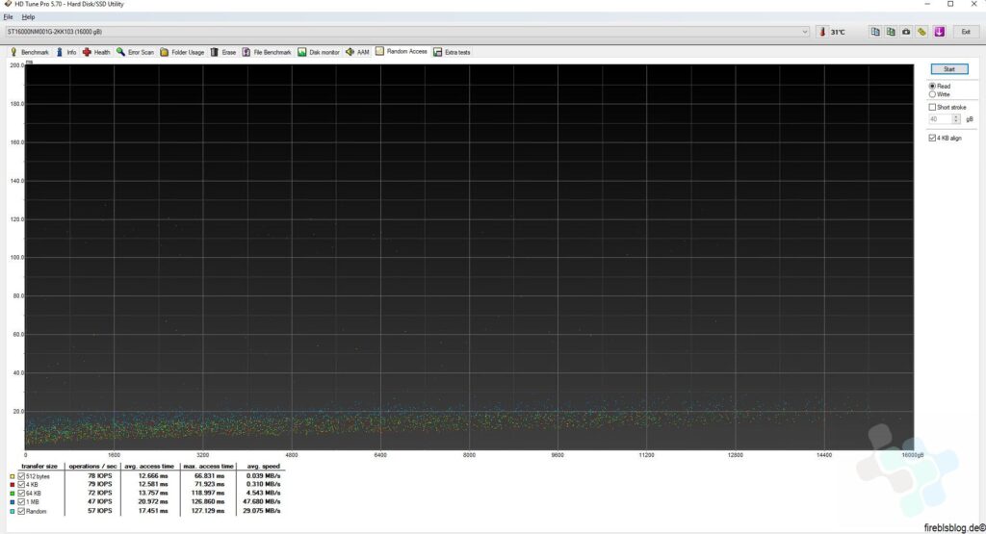The image size is (986, 534).
Task: Click the copy text to clipboard icon
Action: coord(875,32)
